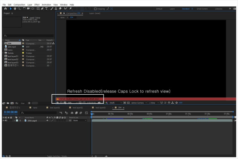
Task: Click the reset exposure icon in viewer bar
Action: [x=176, y=103]
